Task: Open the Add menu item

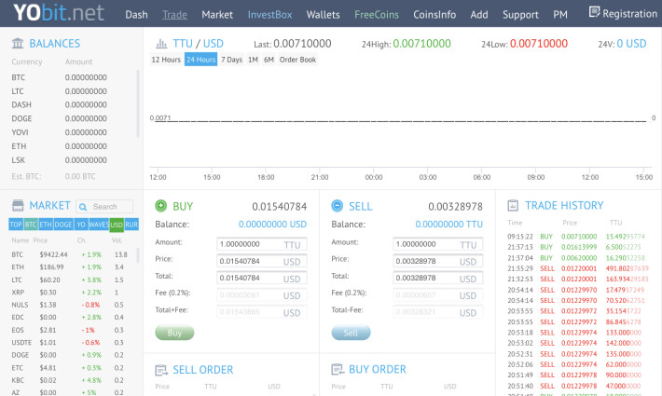Action: (x=479, y=15)
